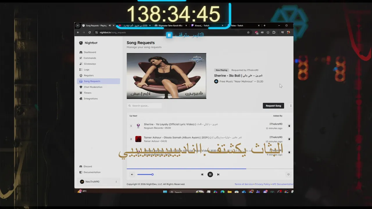Click the Now Playing badge
The image size is (372, 209).
point(221,70)
